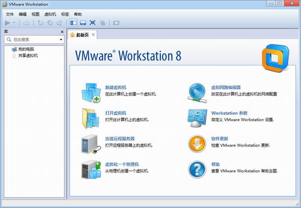Close the library panel
The height and width of the screenshot is (208, 301).
click(62, 32)
